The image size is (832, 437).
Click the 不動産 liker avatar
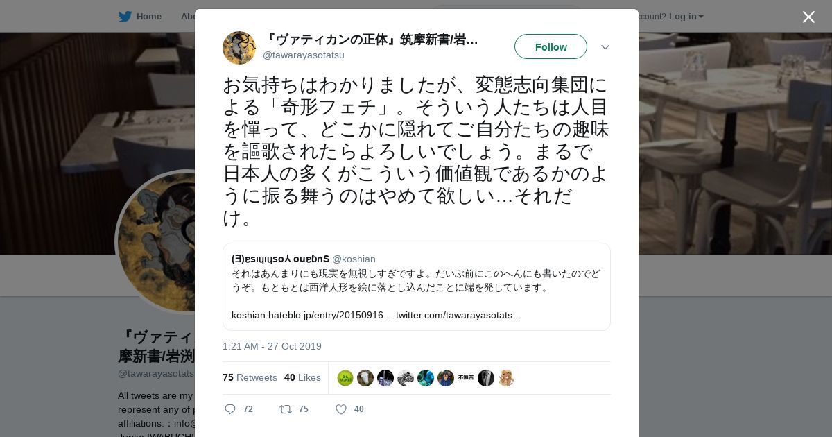tap(466, 378)
